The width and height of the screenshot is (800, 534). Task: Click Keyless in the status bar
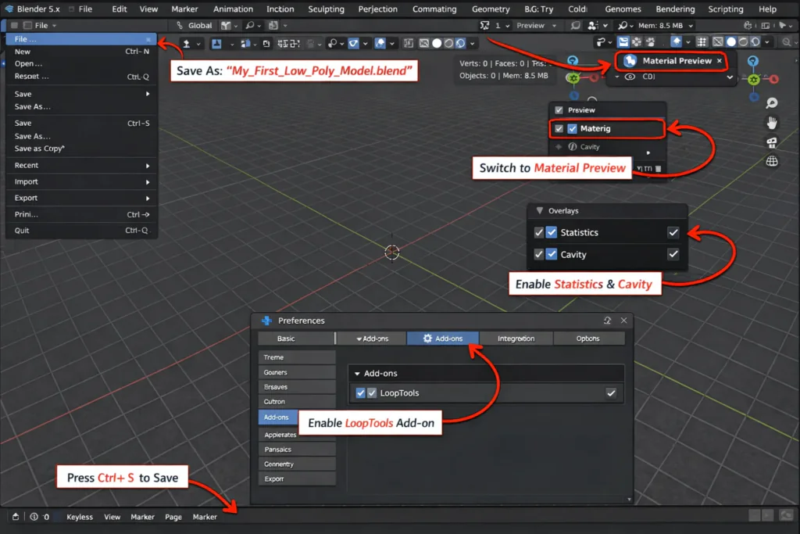click(x=80, y=517)
